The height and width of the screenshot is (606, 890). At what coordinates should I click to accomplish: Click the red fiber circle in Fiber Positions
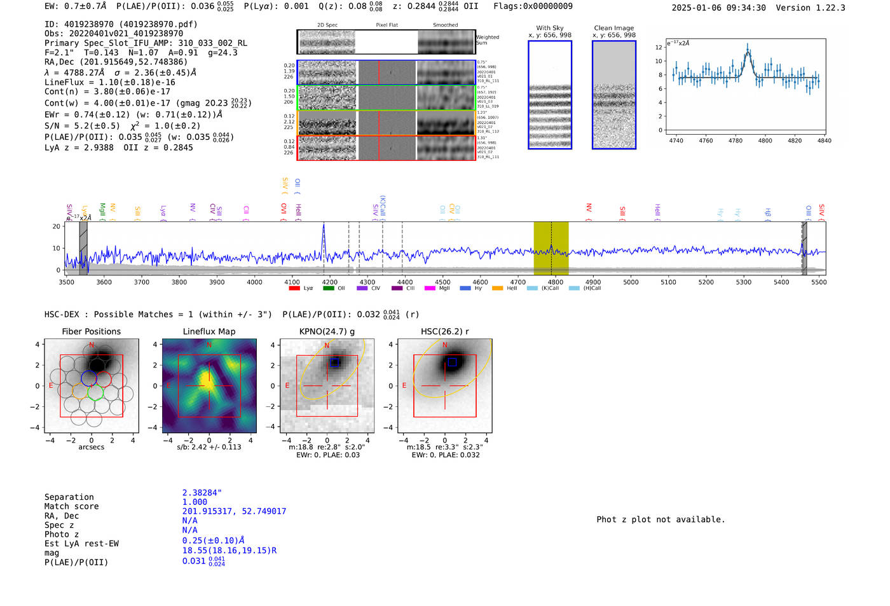[104, 379]
